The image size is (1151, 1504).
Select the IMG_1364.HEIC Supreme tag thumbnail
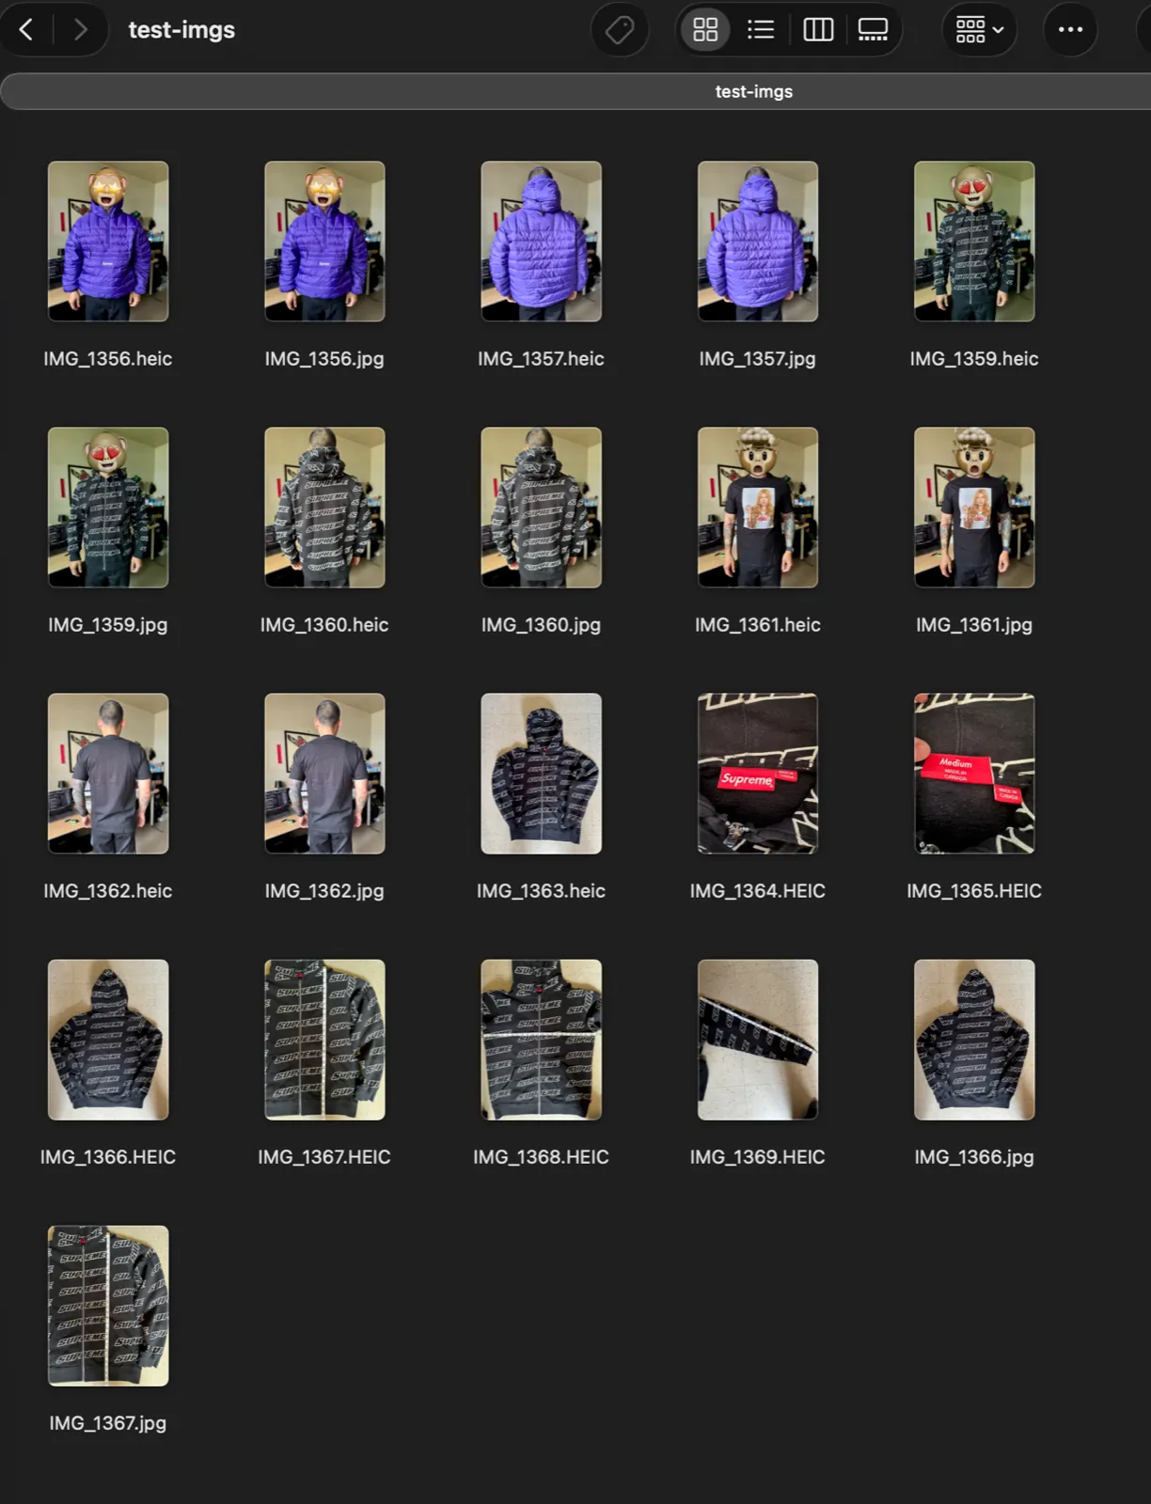coord(758,774)
